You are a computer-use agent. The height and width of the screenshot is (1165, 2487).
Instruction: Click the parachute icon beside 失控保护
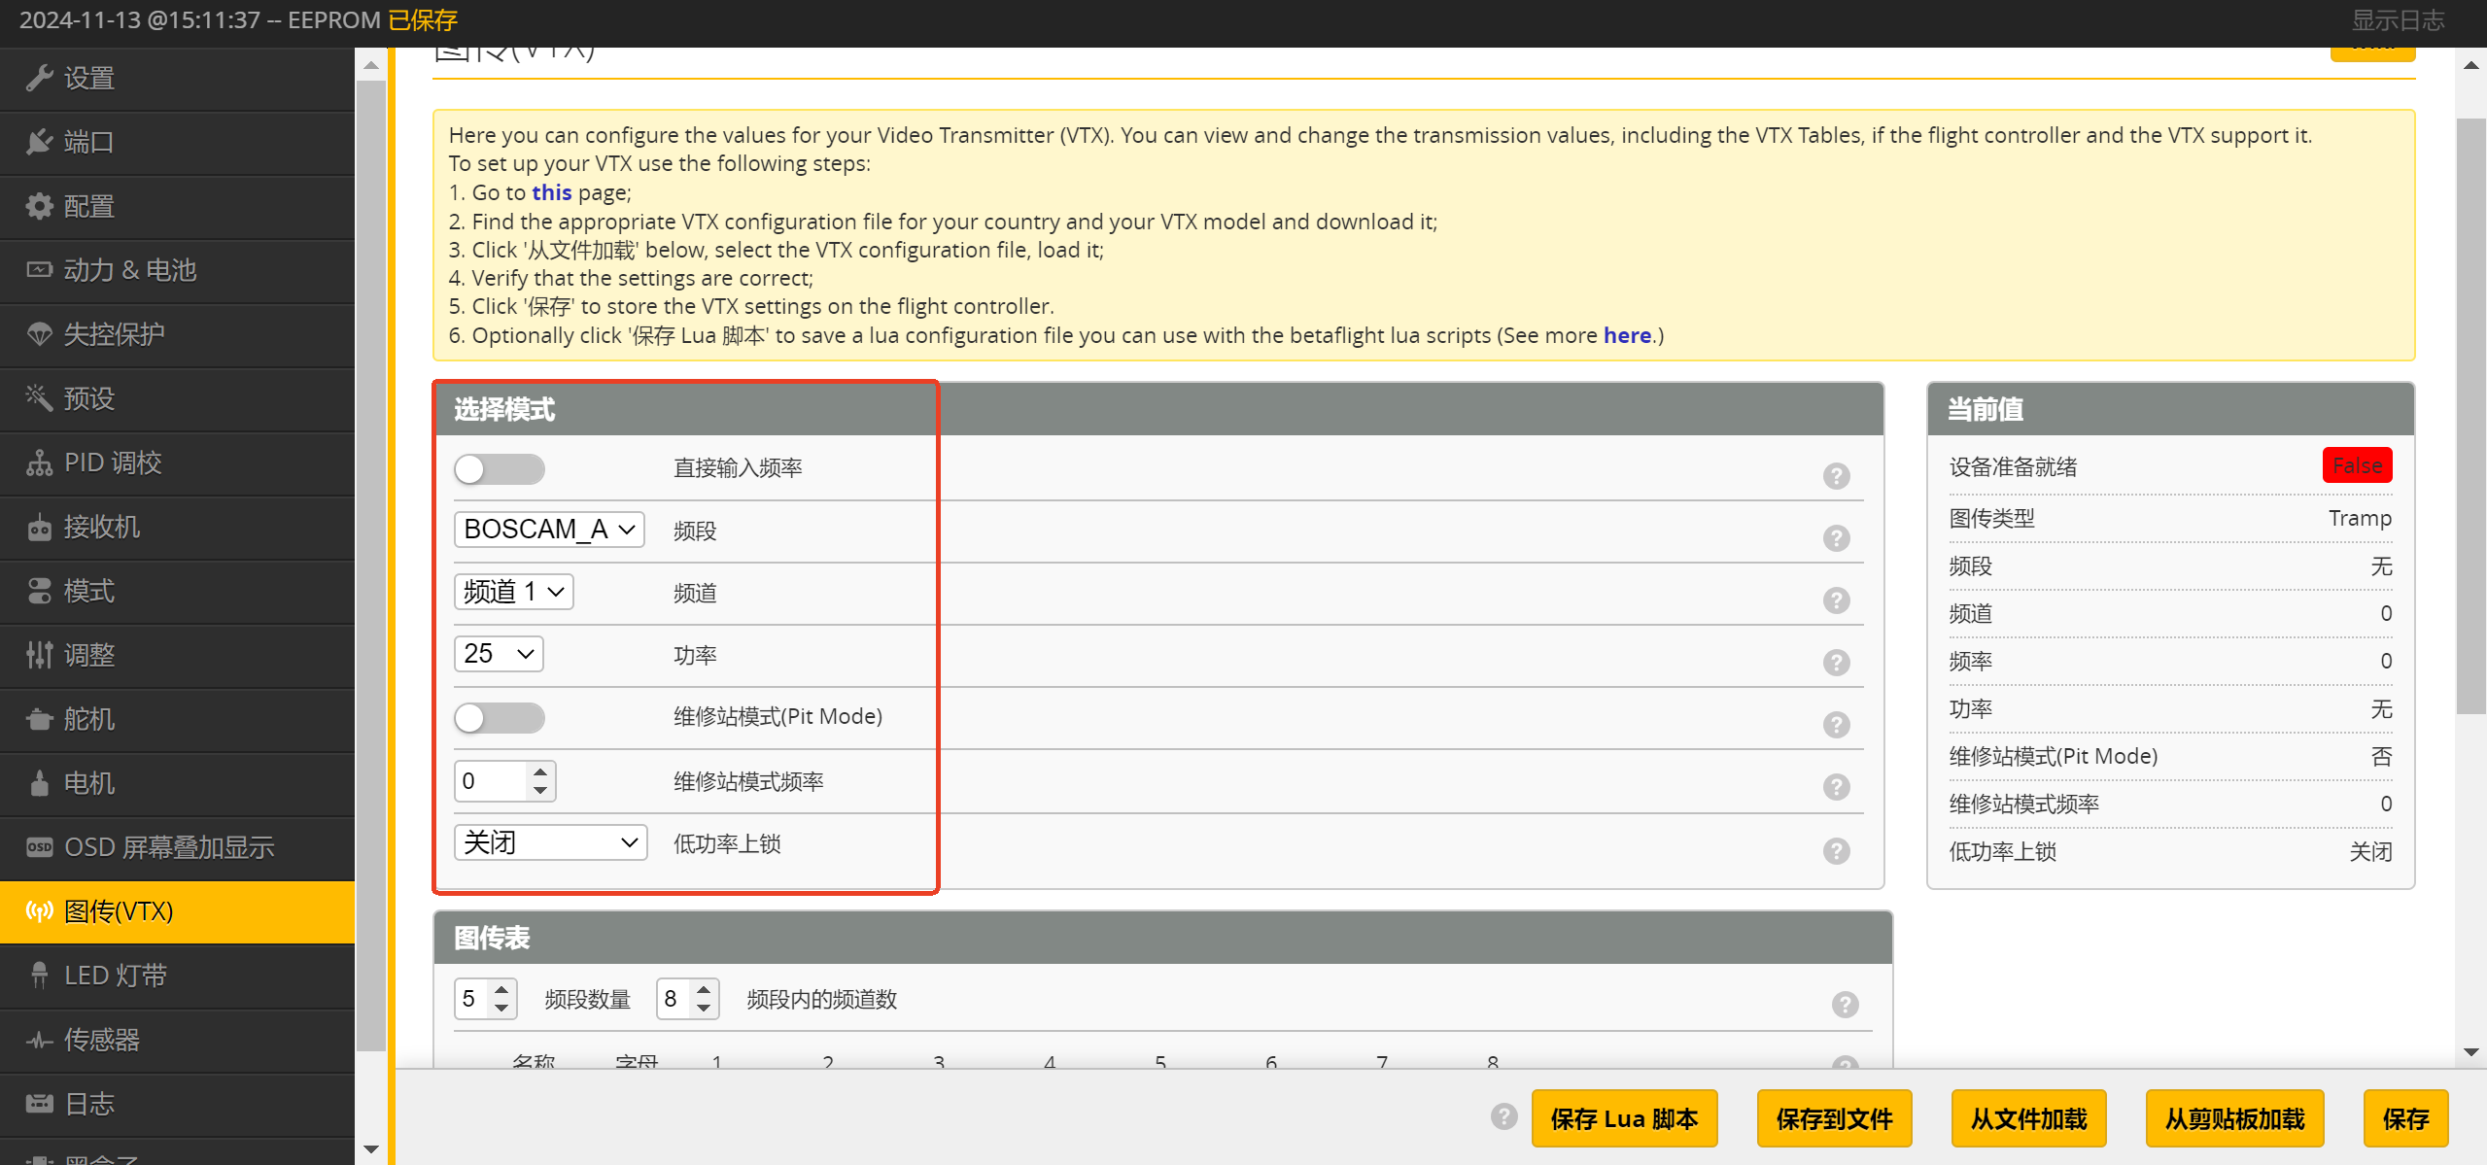coord(39,334)
